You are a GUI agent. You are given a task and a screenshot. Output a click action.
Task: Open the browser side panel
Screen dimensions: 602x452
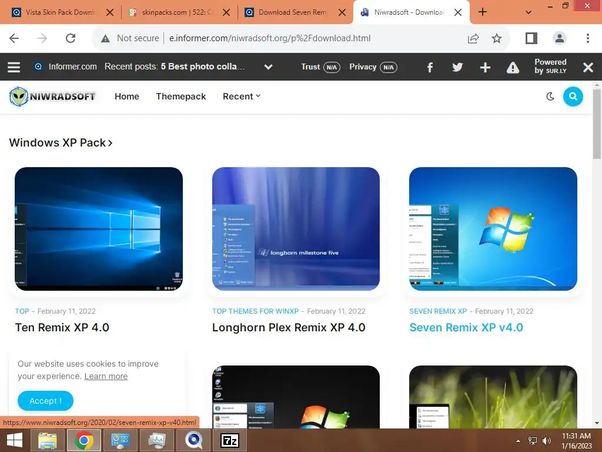point(531,38)
